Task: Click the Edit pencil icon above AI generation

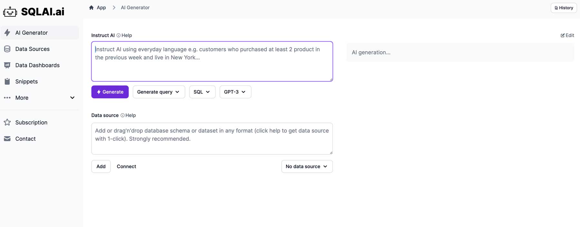Action: (563, 35)
